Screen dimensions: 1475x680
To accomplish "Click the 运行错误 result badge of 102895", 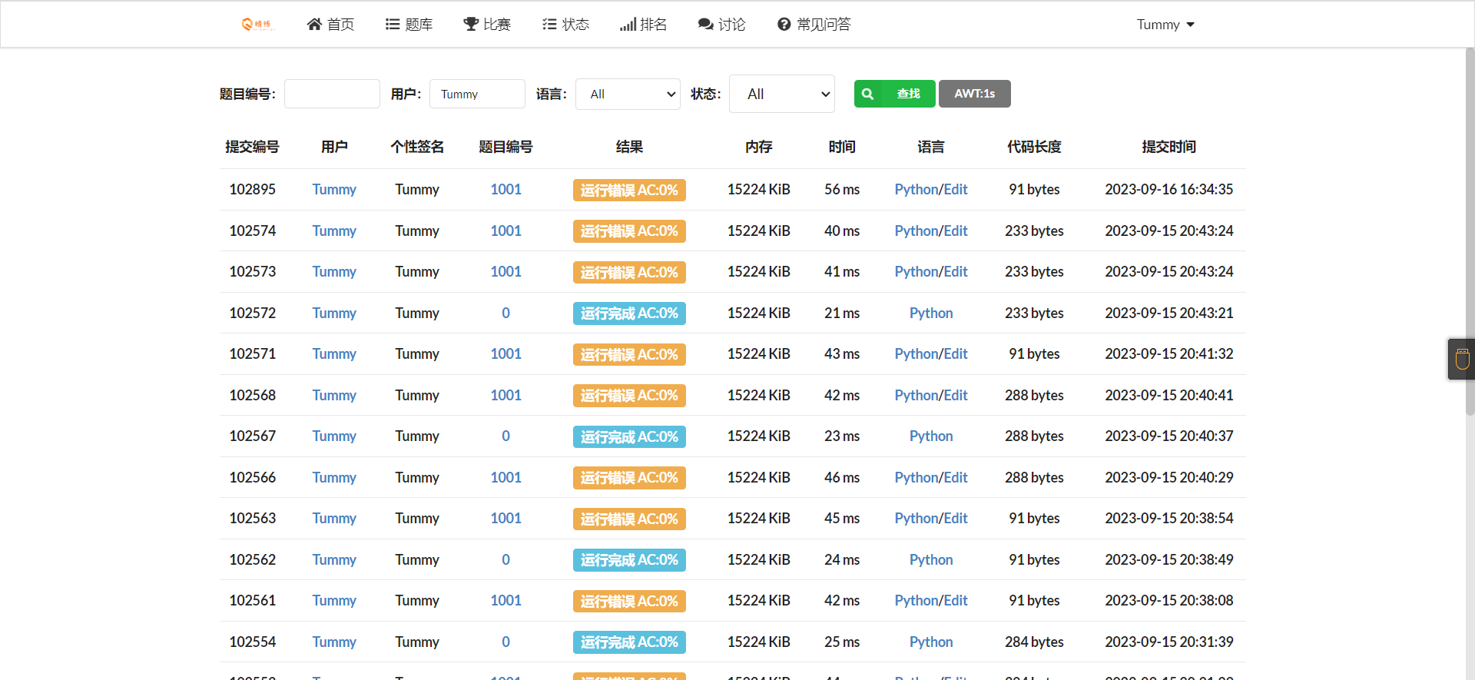I will click(629, 190).
